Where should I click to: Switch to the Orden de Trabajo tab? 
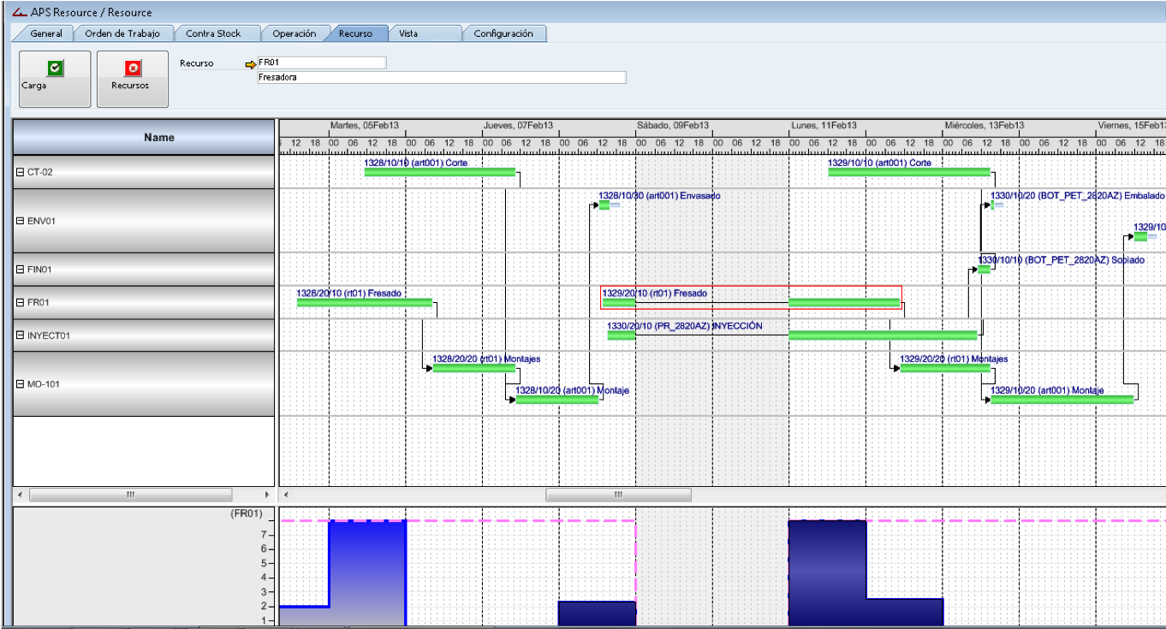122,33
